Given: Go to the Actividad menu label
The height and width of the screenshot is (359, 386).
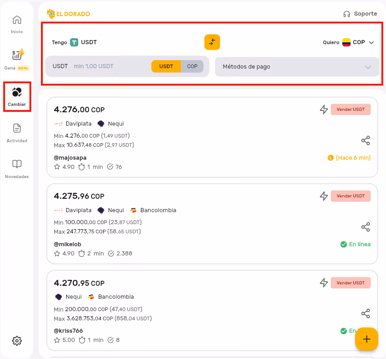Looking at the screenshot, I should 17,141.
